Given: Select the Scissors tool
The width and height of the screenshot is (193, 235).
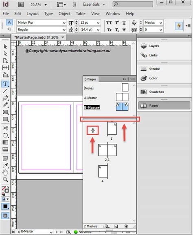Looking at the screenshot, I should (5, 128).
